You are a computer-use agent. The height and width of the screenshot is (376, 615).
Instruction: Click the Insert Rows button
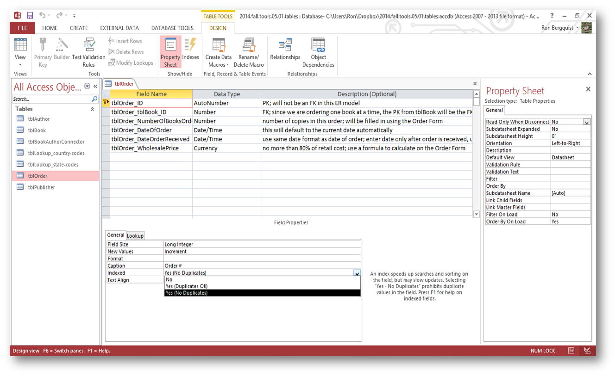[x=125, y=41]
